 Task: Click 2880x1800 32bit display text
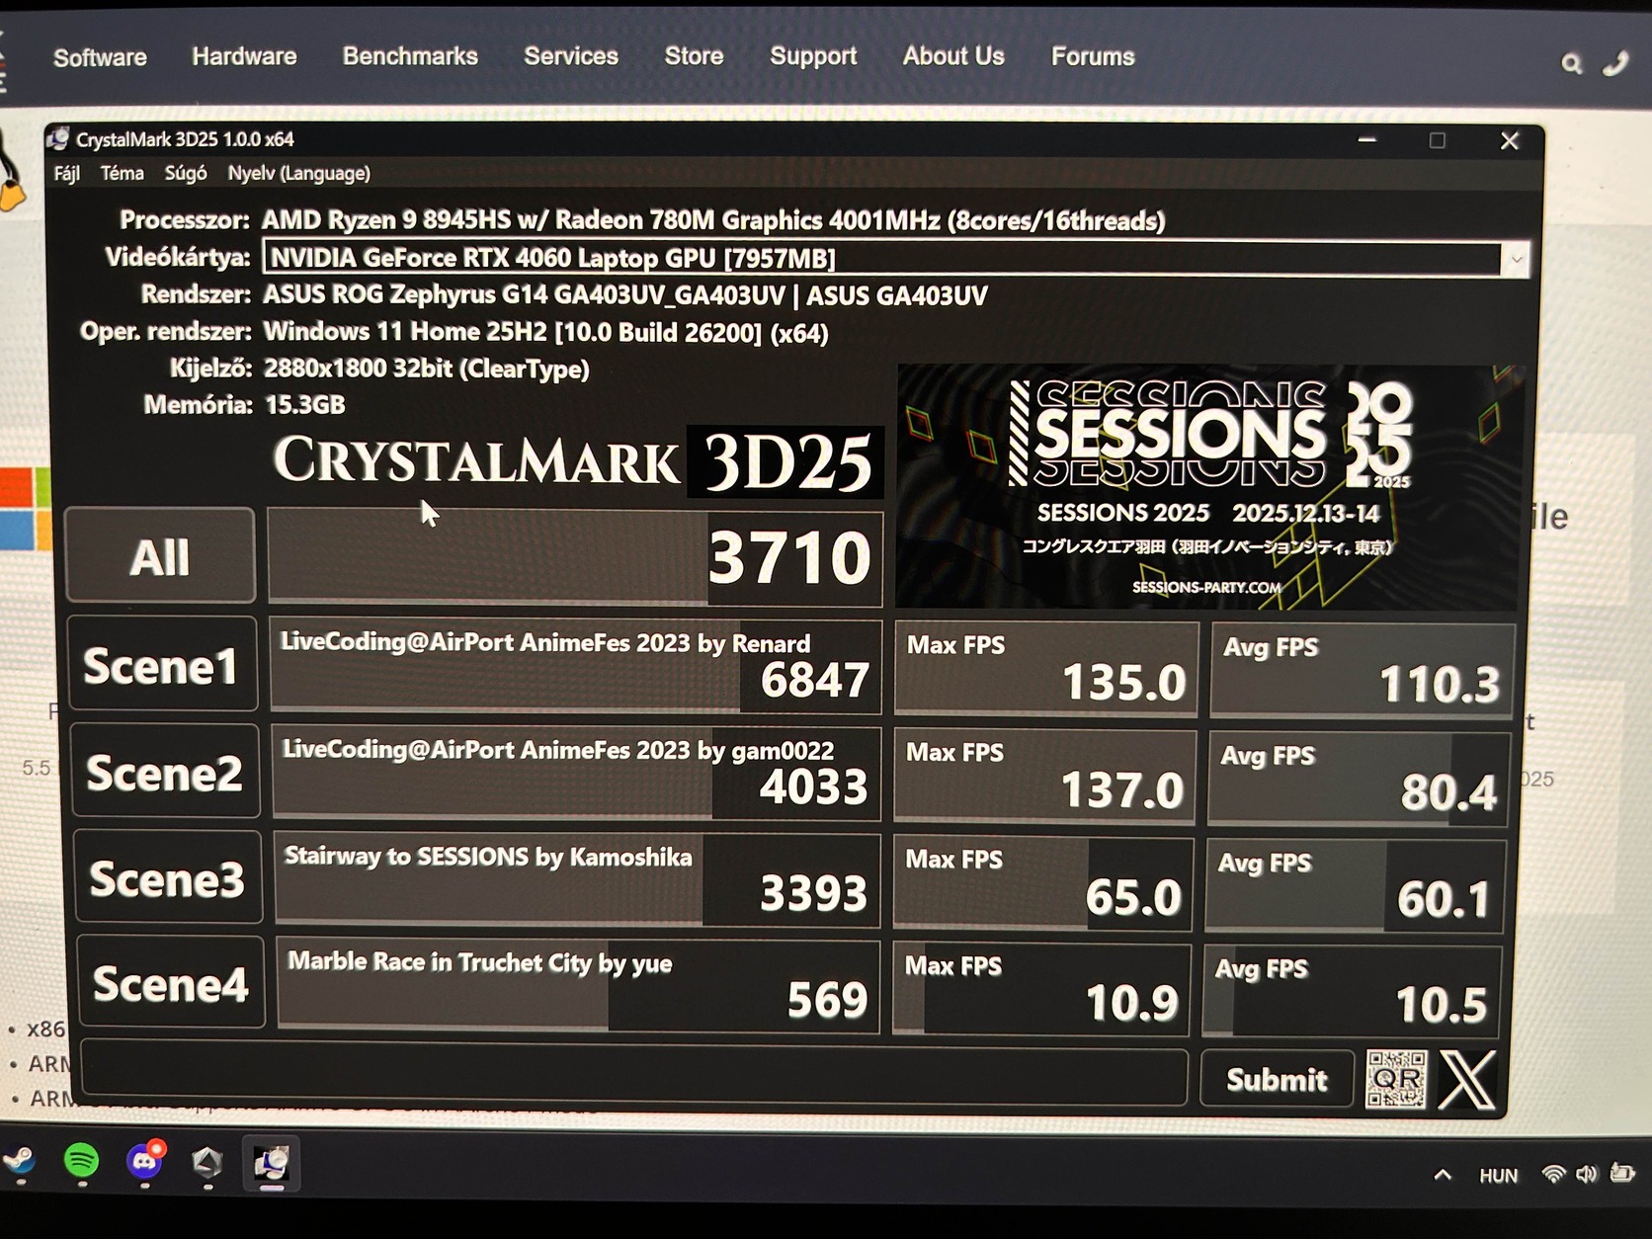[426, 369]
